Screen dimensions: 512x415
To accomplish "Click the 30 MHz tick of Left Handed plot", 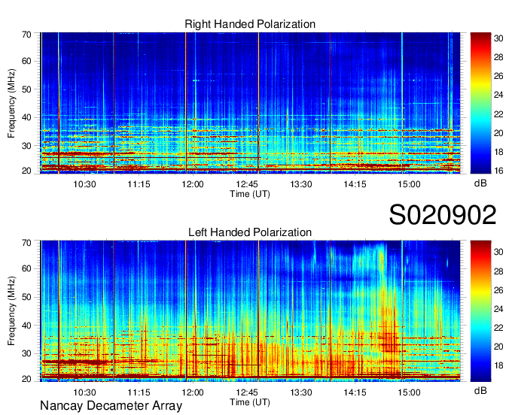I will 26,353.
